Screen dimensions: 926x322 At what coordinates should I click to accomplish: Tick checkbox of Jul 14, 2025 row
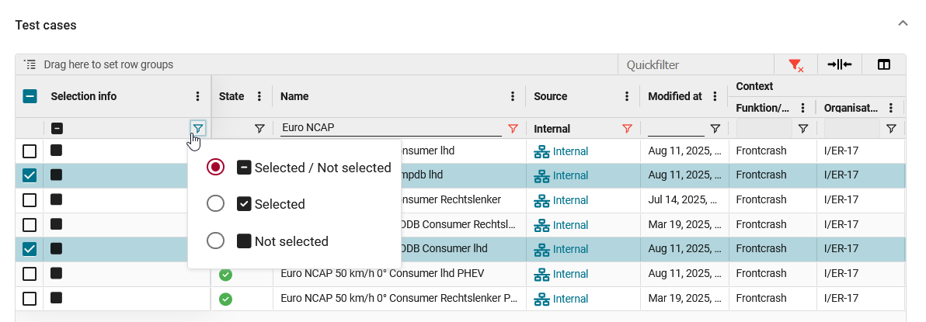coord(30,200)
